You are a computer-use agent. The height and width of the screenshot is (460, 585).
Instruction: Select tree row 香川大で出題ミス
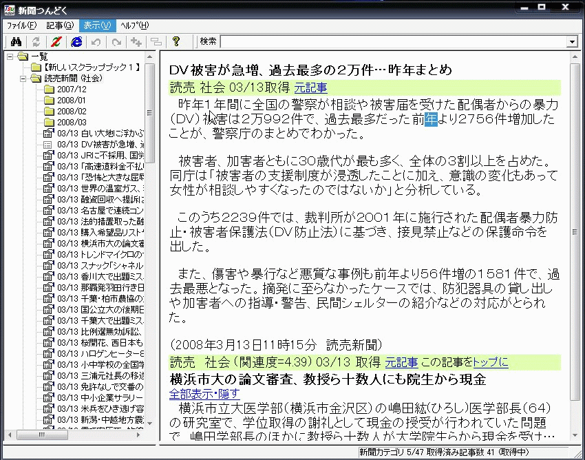[x=100, y=276]
